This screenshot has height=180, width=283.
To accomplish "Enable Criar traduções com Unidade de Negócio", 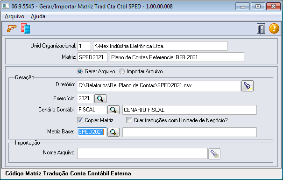I will 129,120.
